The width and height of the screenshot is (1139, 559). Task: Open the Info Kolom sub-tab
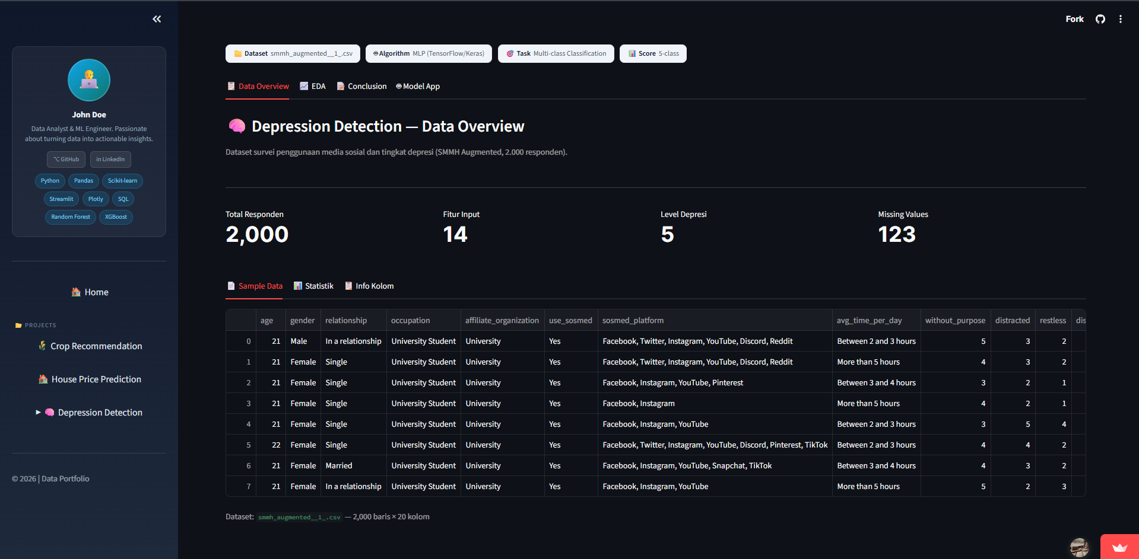click(x=369, y=286)
